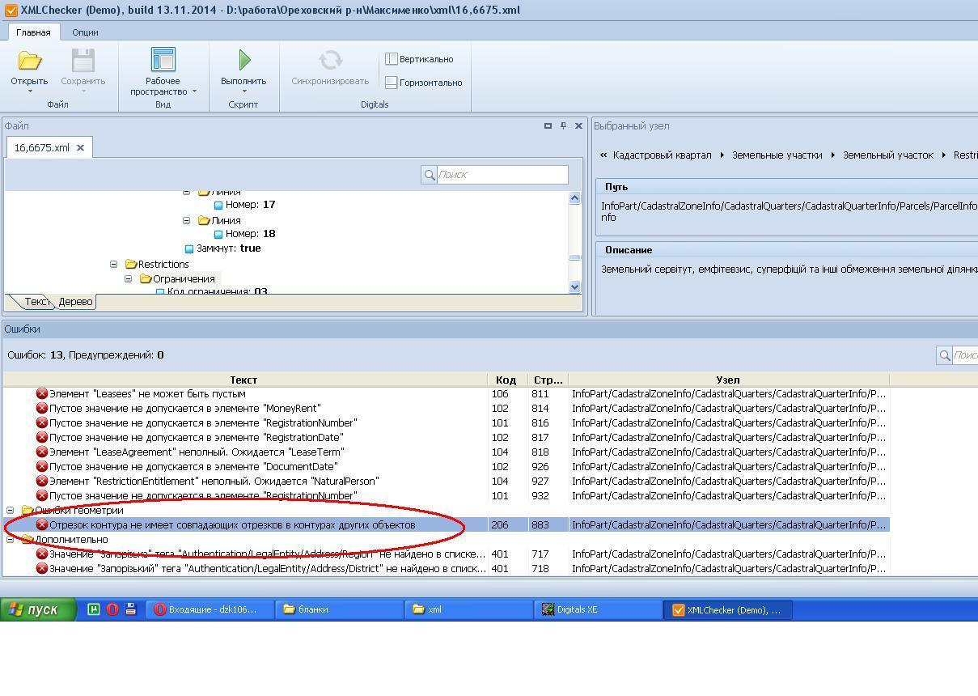Toggle the Вертикально layout option
The height and width of the screenshot is (696, 978).
coord(419,59)
